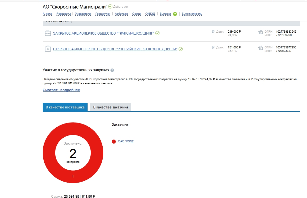This screenshot has height=198, width=307.
Task: Click ruble icon in РЖД share row
Action: [213, 47]
